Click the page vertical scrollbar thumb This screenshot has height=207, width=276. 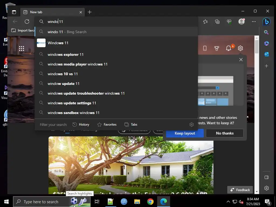tap(257, 46)
